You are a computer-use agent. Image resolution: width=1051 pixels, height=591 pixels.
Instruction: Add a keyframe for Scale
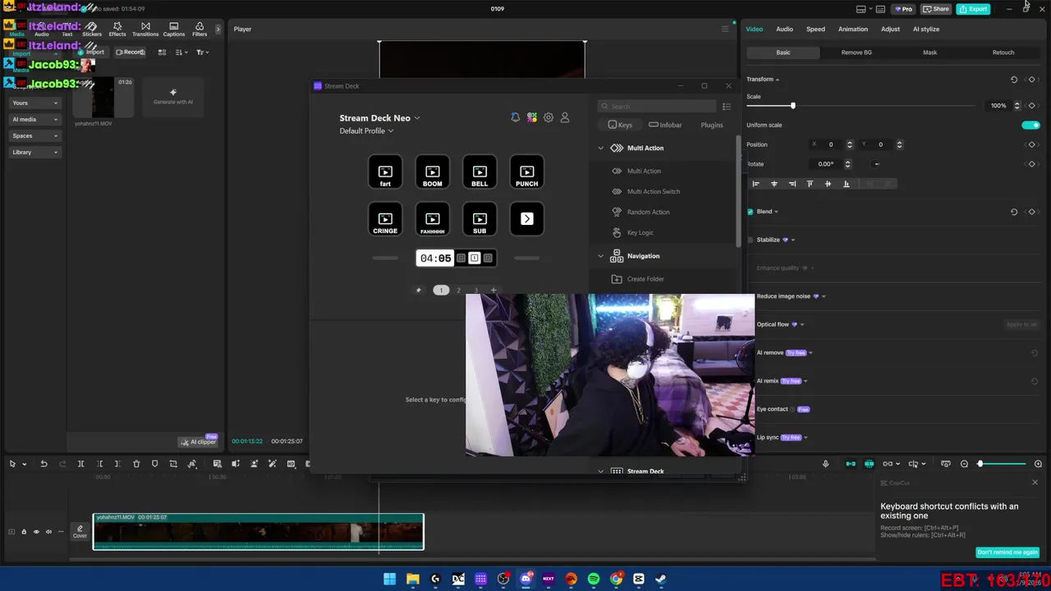tap(1032, 106)
